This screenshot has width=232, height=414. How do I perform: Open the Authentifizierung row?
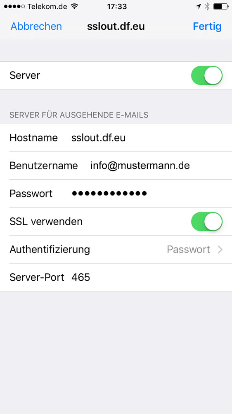point(116,250)
